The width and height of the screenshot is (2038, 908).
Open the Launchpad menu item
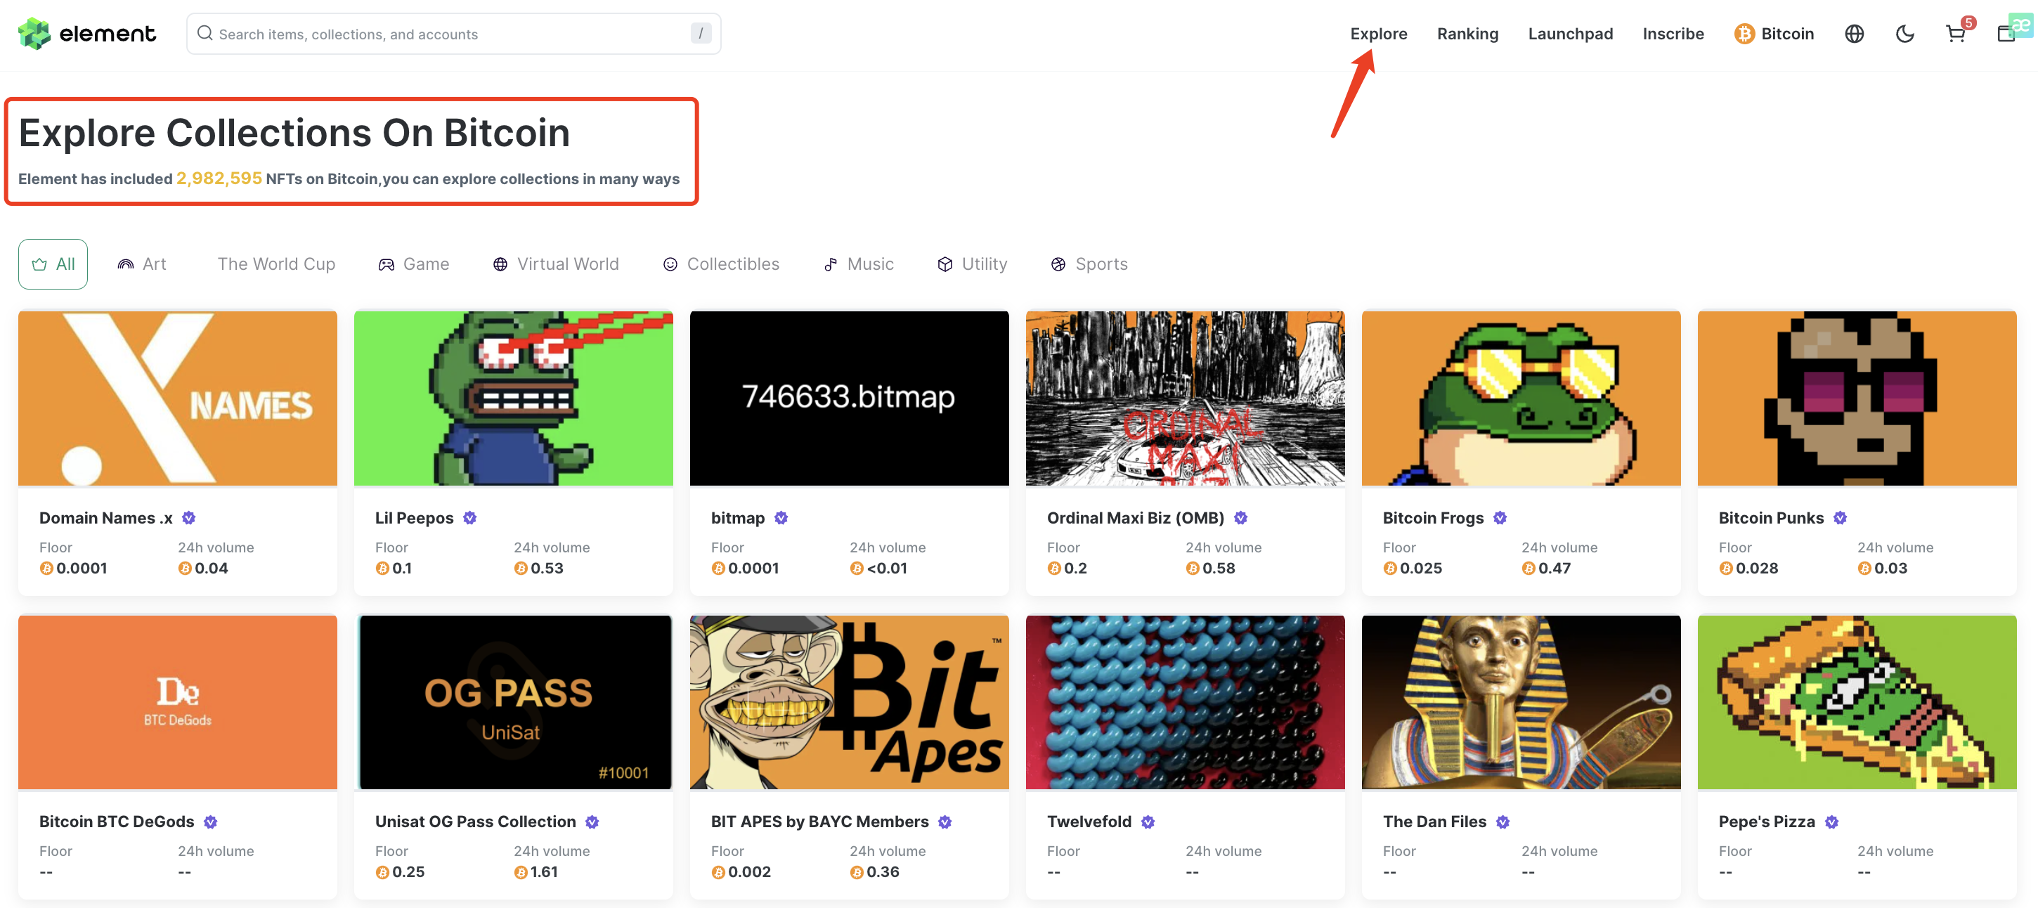(1570, 34)
